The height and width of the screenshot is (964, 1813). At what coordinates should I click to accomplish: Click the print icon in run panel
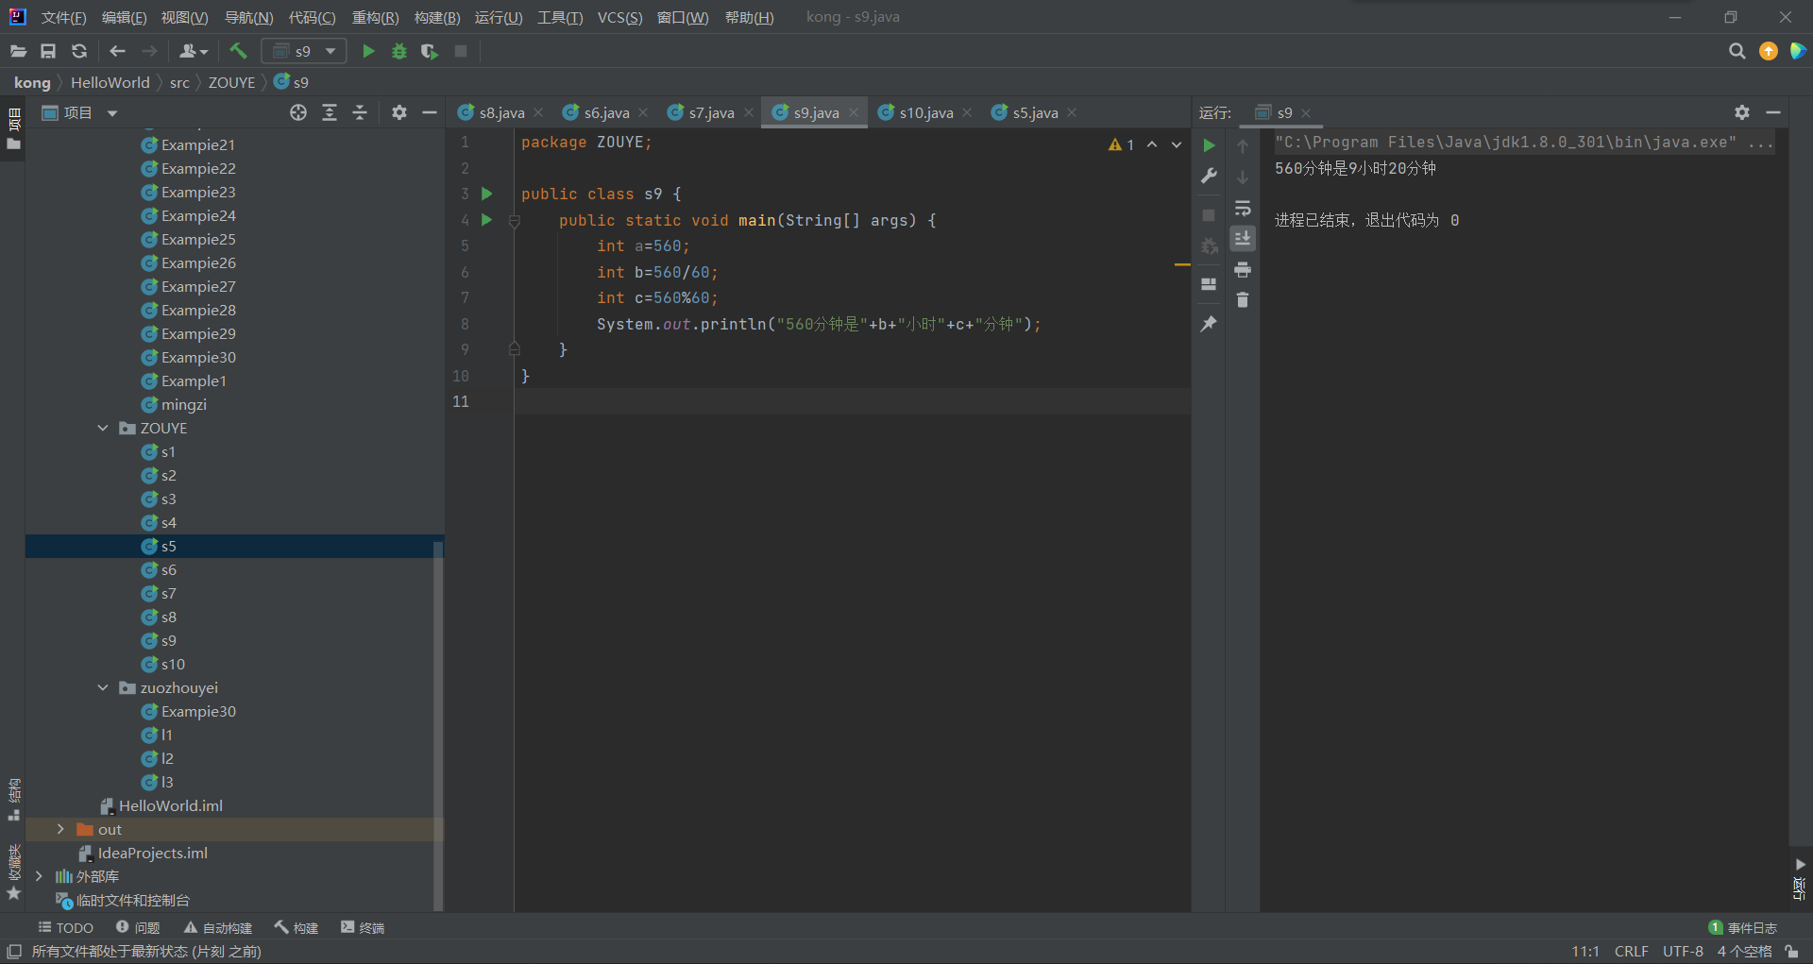[1243, 270]
